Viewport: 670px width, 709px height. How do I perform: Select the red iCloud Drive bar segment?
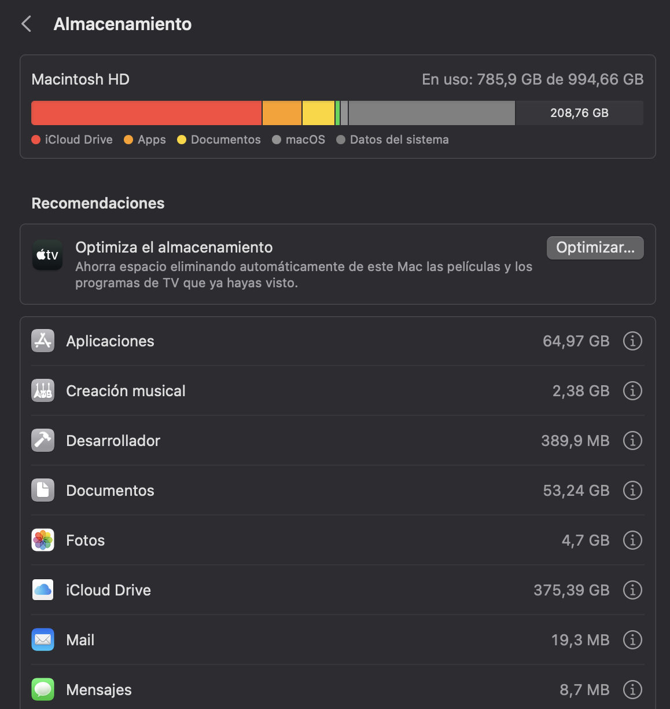coord(146,113)
